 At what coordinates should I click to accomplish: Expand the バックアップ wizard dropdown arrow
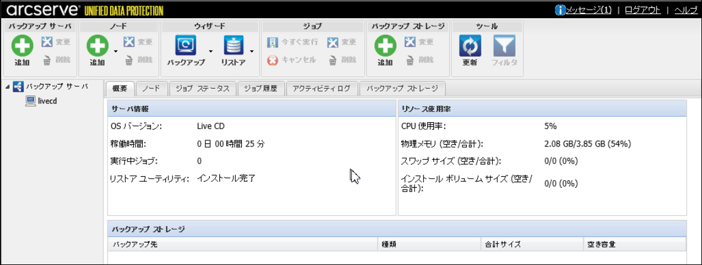[210, 51]
